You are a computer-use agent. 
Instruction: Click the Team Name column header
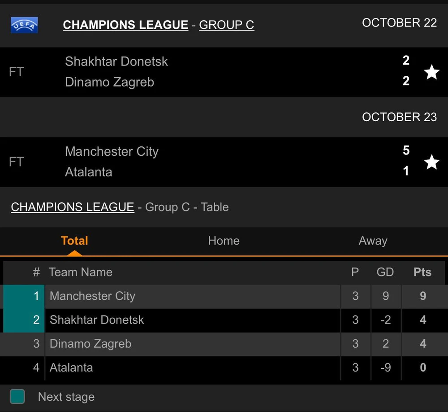tap(81, 272)
